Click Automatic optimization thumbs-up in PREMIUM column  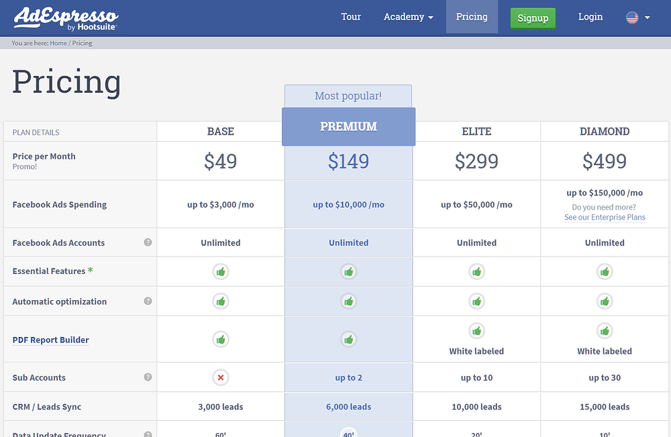[x=348, y=301]
